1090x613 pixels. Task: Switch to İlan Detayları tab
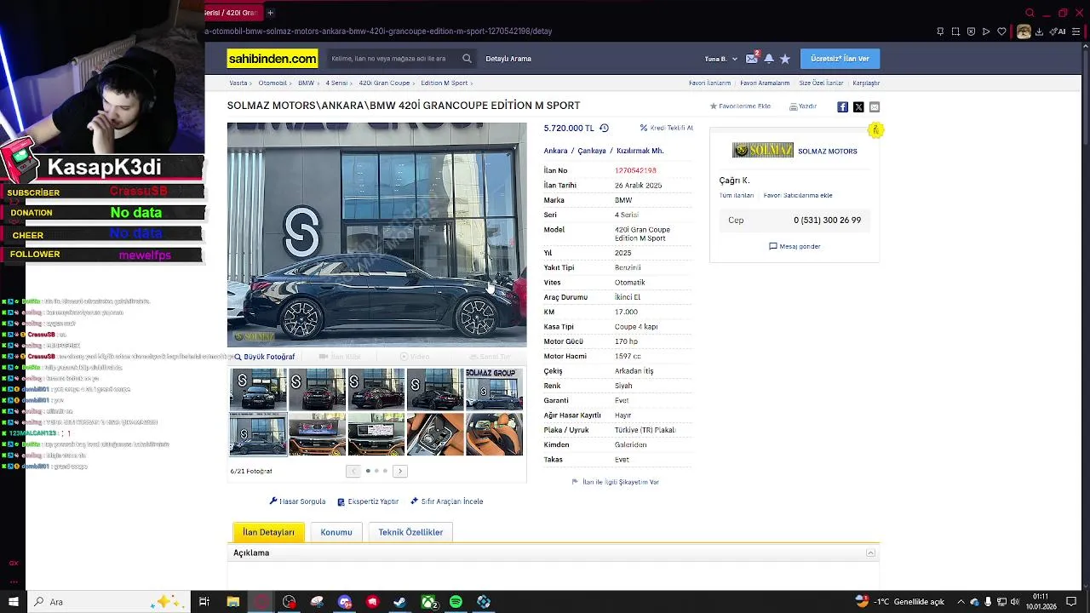(x=268, y=532)
